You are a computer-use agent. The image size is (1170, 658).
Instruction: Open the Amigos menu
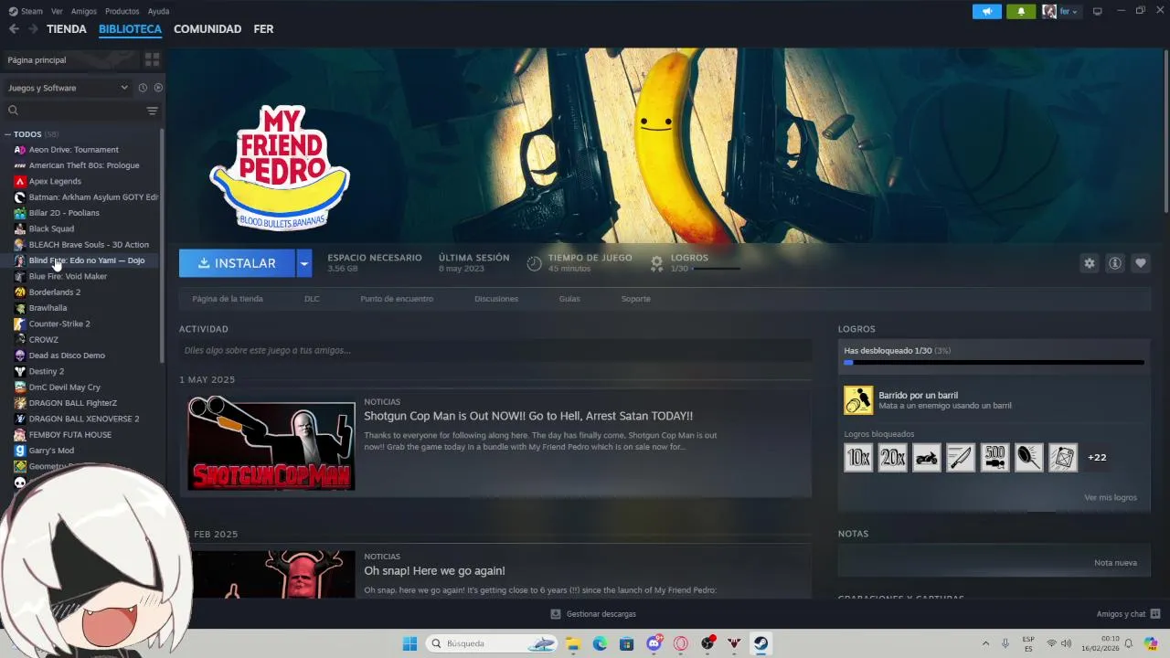pyautogui.click(x=84, y=12)
